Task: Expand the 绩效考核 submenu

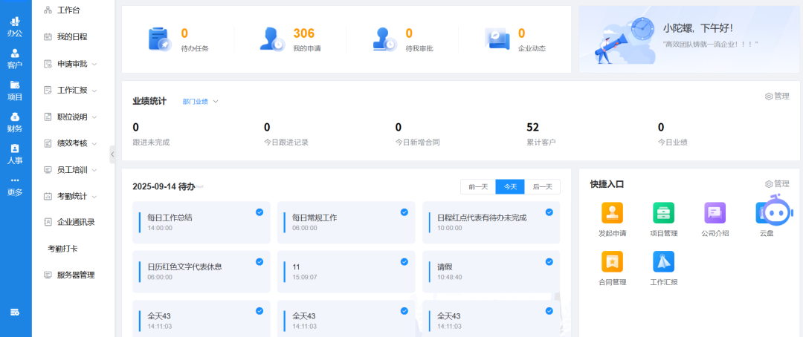Action: click(94, 144)
